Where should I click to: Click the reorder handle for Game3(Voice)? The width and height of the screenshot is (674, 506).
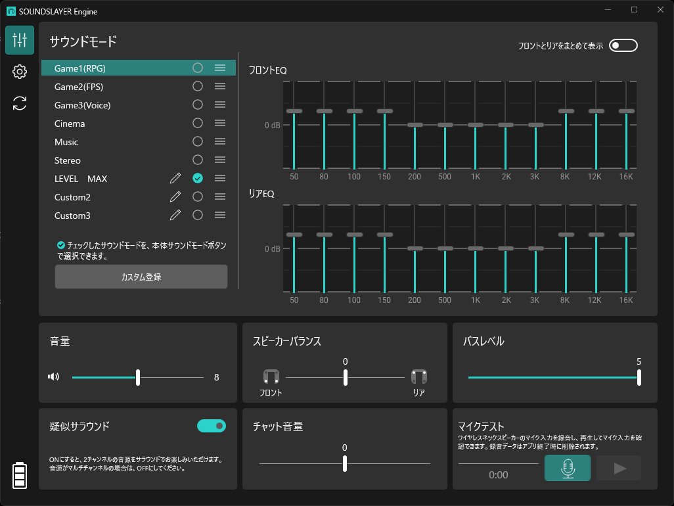pyautogui.click(x=220, y=105)
